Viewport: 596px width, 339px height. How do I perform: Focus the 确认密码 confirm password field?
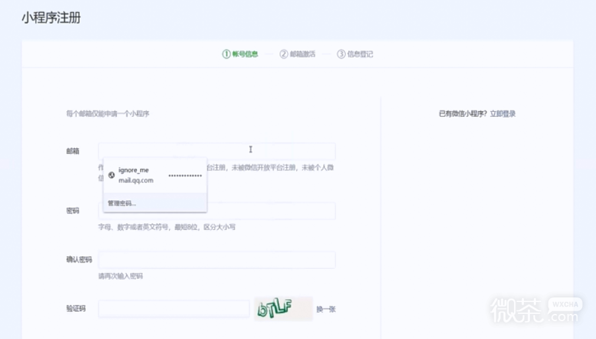point(217,260)
